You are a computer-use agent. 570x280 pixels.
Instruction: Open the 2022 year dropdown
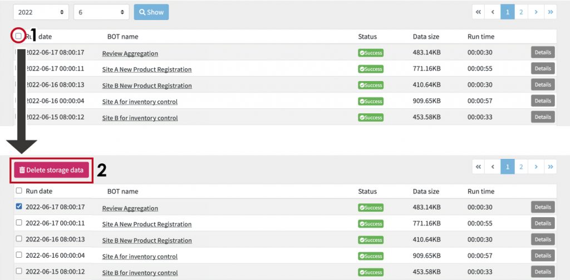coord(41,12)
